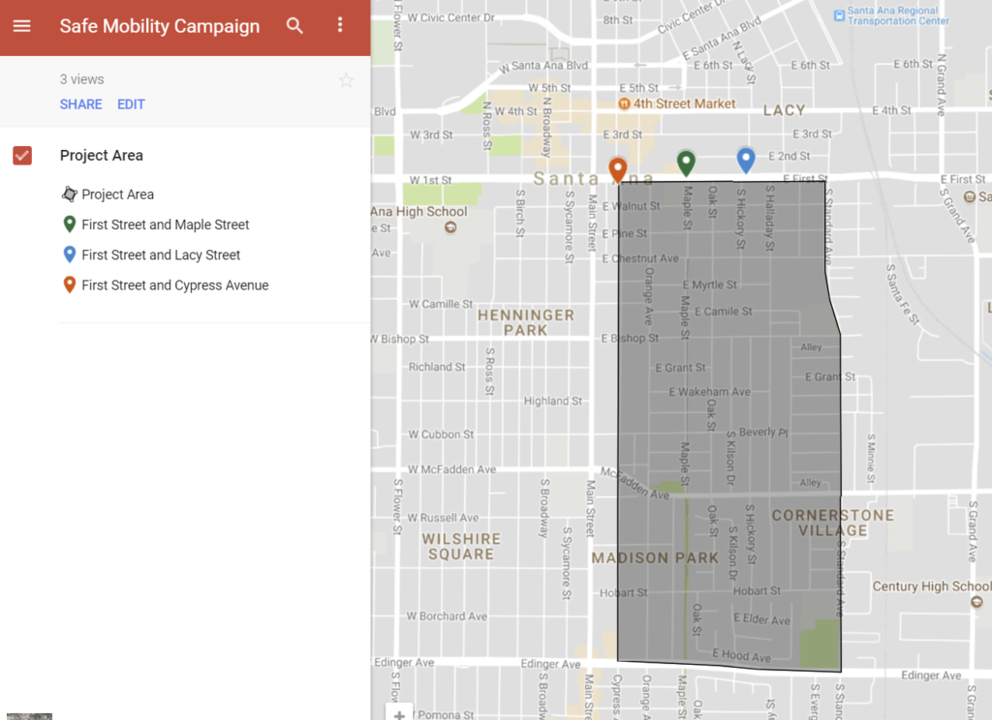Click the Ana High School marker icon
The image size is (992, 720).
[x=450, y=227]
